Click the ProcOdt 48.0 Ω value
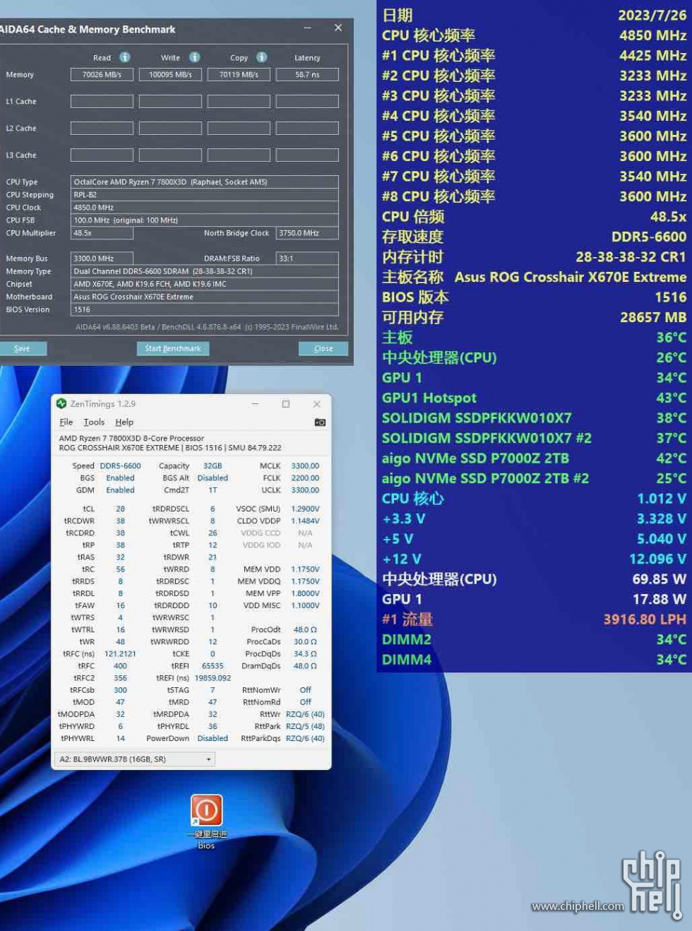Viewport: 692px width, 931px height. (305, 630)
